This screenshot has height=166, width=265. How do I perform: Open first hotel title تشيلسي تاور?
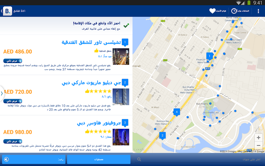point(91,42)
